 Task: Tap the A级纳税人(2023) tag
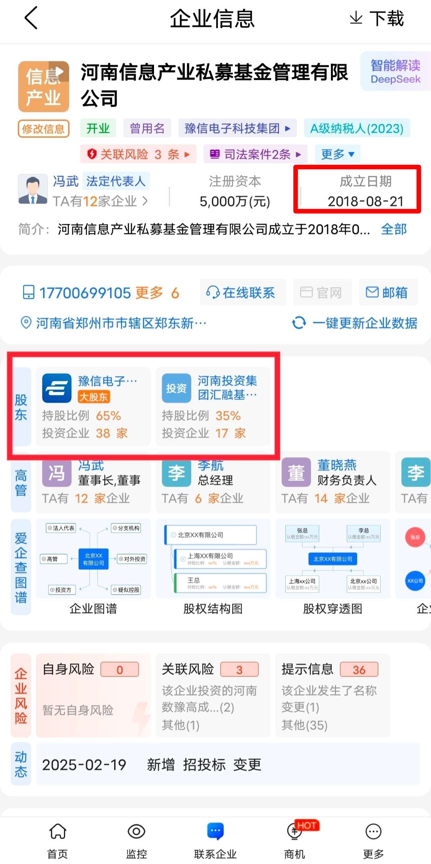(x=357, y=129)
